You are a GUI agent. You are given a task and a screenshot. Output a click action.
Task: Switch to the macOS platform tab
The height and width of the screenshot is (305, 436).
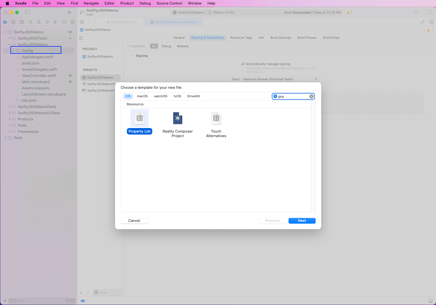(x=142, y=96)
